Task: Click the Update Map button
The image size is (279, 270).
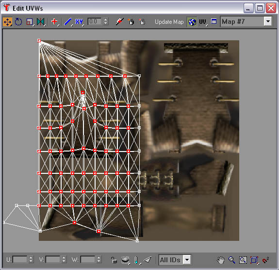Action: [169, 22]
